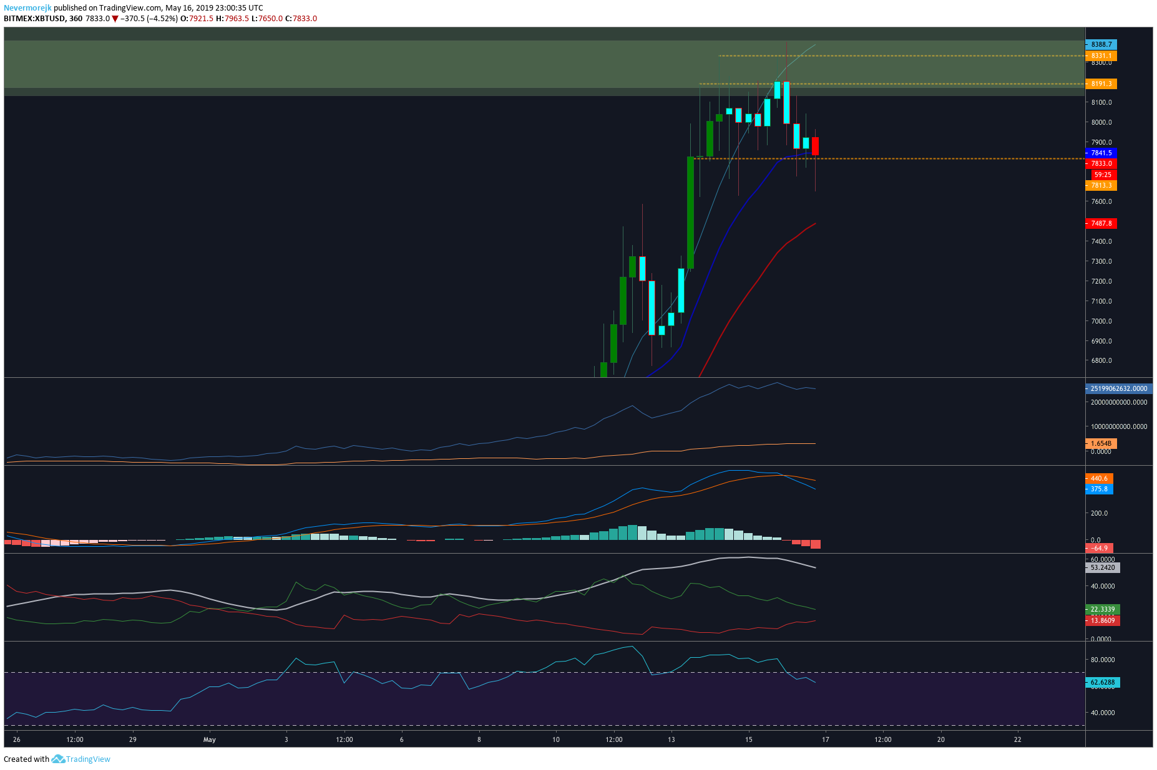Click date 29 on time axis

click(133, 740)
